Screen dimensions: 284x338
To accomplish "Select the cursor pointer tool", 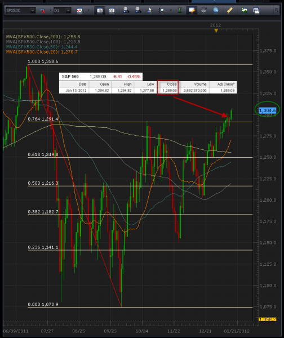I will pyautogui.click(x=150, y=10).
